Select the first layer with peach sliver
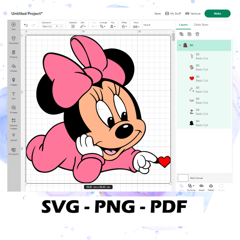This screenshot has height=240, width=240. [204, 56]
